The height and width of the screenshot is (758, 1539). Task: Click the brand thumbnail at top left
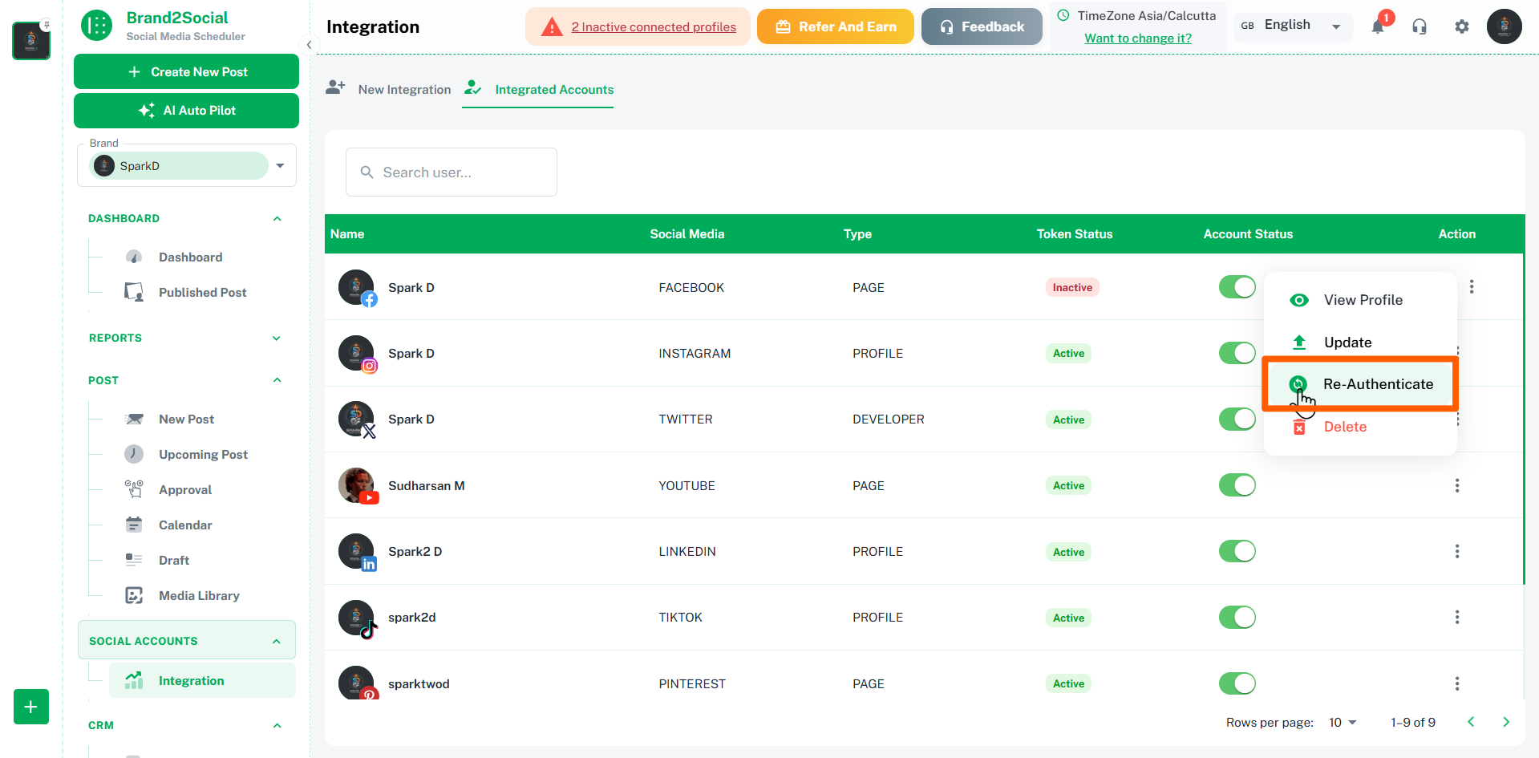tap(31, 40)
